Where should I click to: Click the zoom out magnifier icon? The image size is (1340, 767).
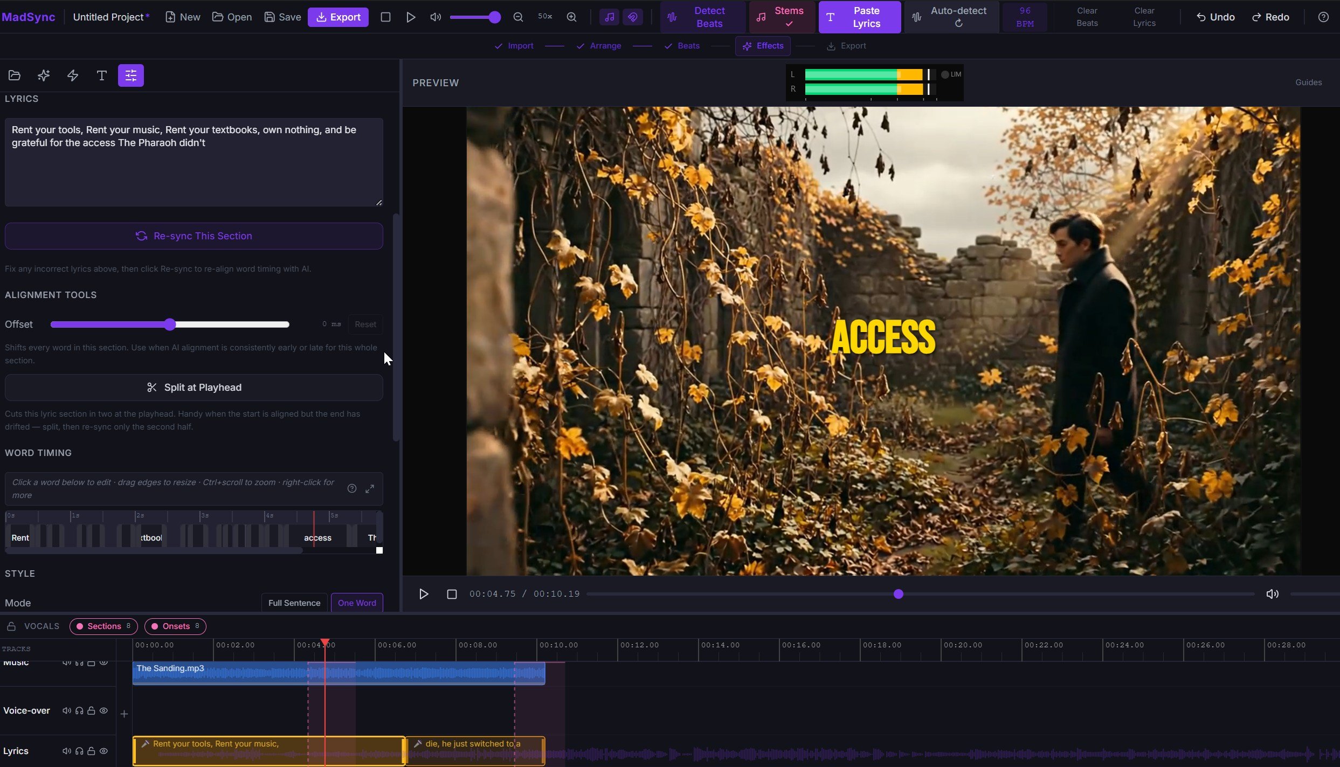pyautogui.click(x=518, y=17)
